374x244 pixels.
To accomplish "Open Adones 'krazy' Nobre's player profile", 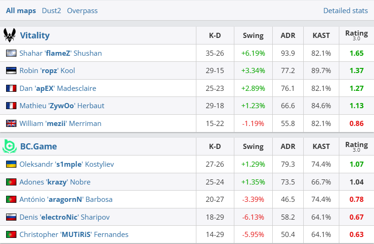I will [55, 182].
